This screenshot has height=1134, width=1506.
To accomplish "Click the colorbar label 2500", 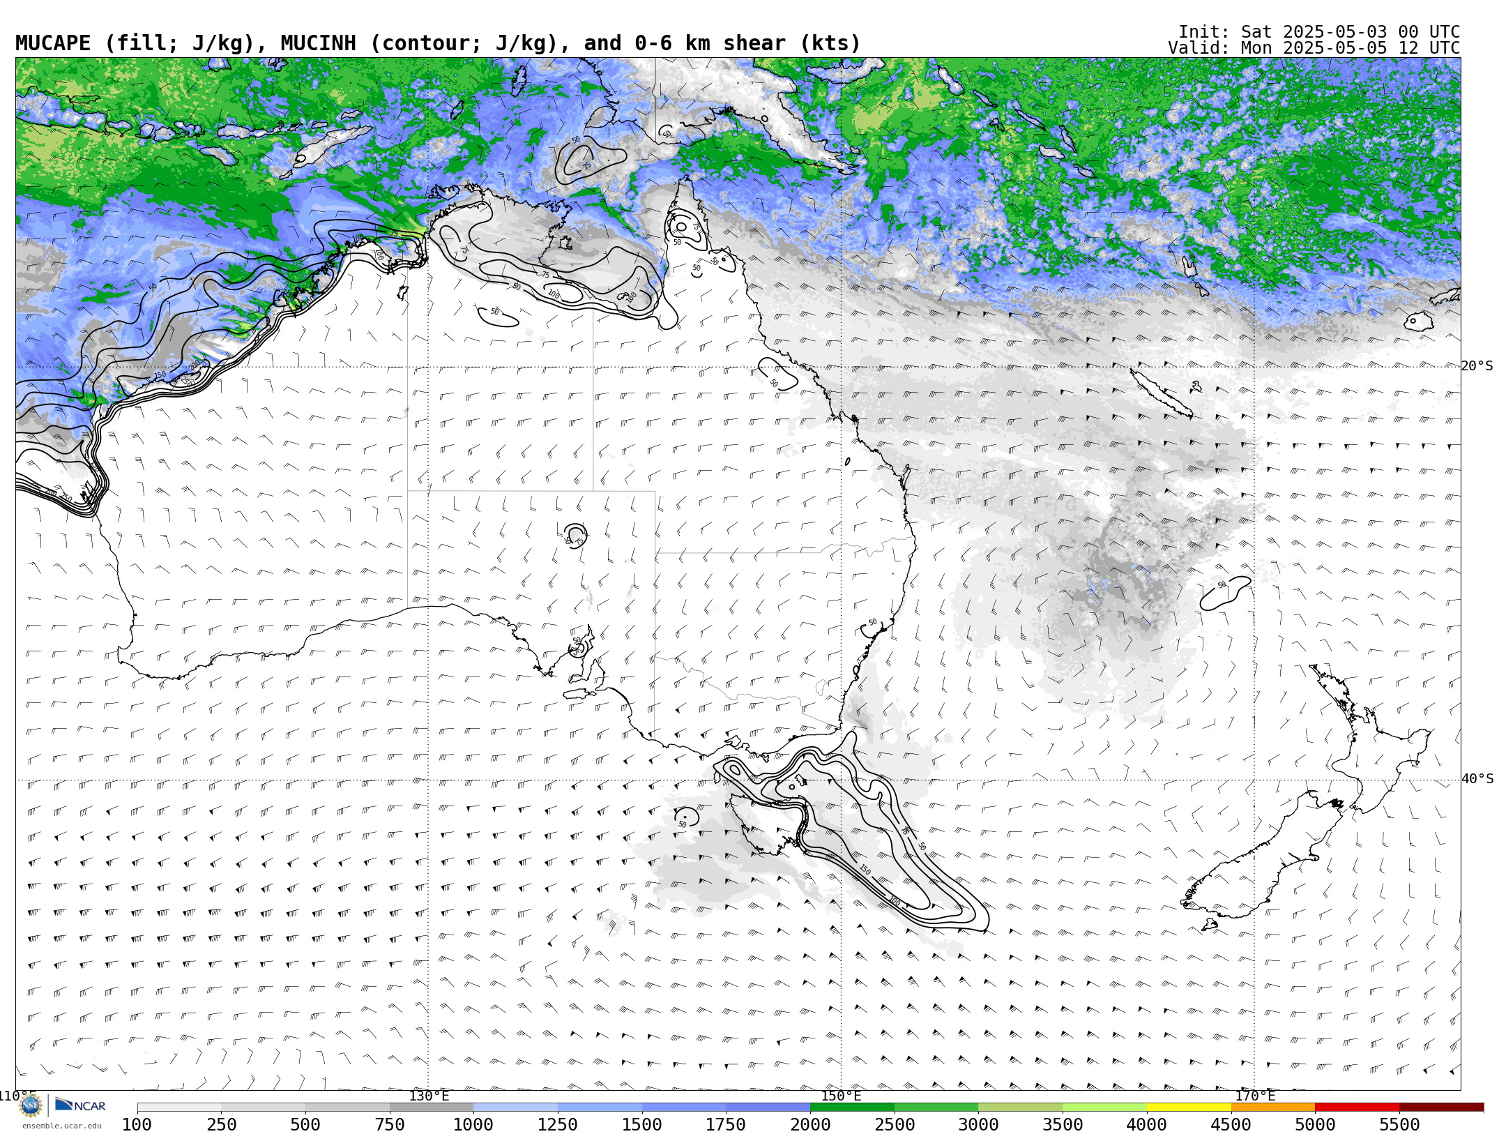I will click(x=895, y=1125).
